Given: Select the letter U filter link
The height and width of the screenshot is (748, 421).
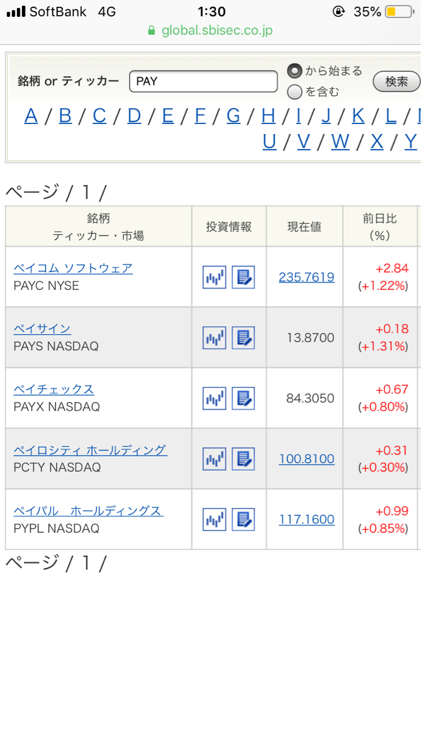Looking at the screenshot, I should (269, 142).
